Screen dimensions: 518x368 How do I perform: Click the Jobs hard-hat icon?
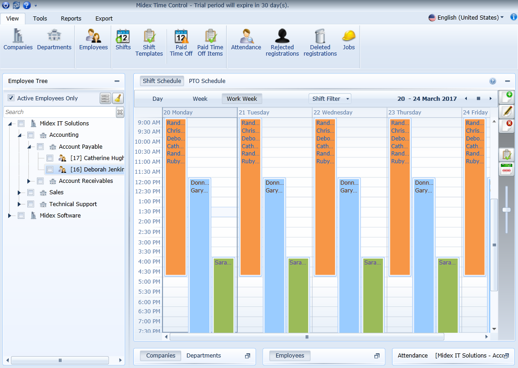click(349, 41)
